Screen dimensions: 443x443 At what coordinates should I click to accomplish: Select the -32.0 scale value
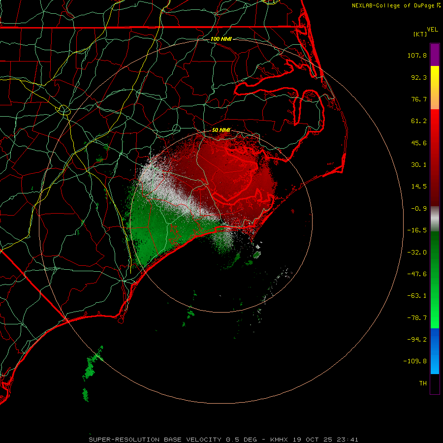pyautogui.click(x=417, y=253)
